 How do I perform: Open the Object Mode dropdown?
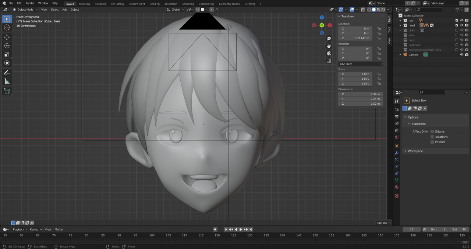point(25,10)
